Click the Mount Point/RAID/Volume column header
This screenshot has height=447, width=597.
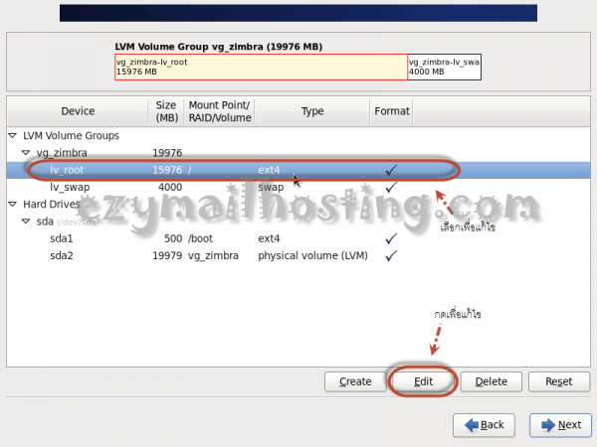pos(220,111)
